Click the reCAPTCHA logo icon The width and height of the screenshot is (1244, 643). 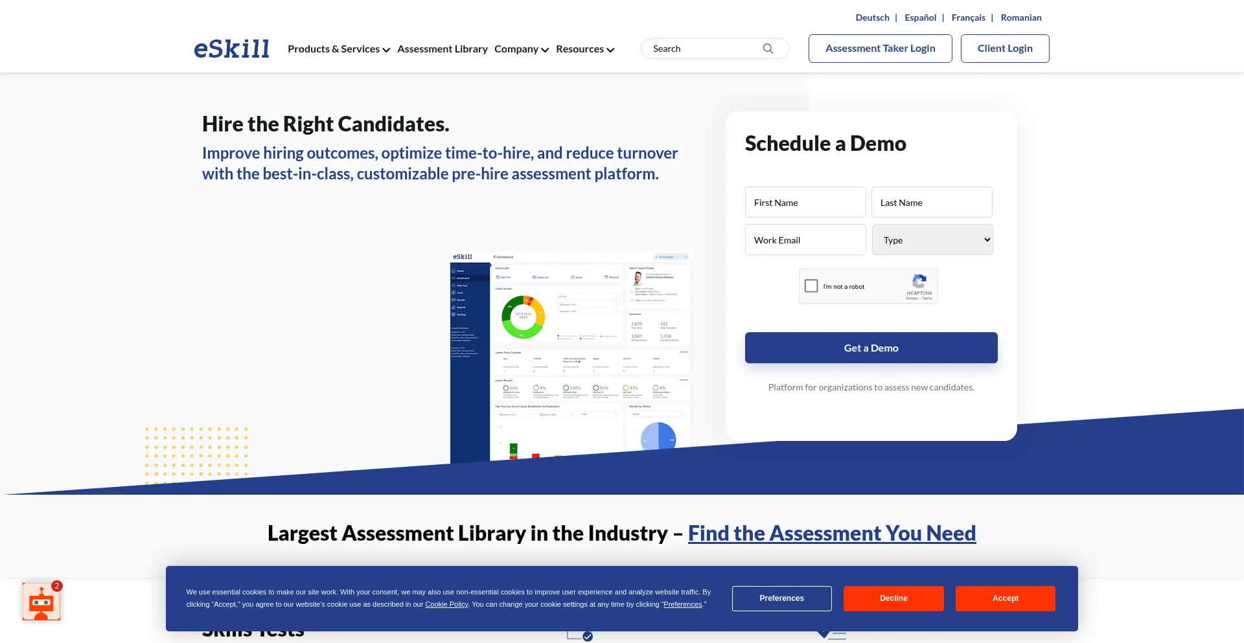(x=919, y=281)
